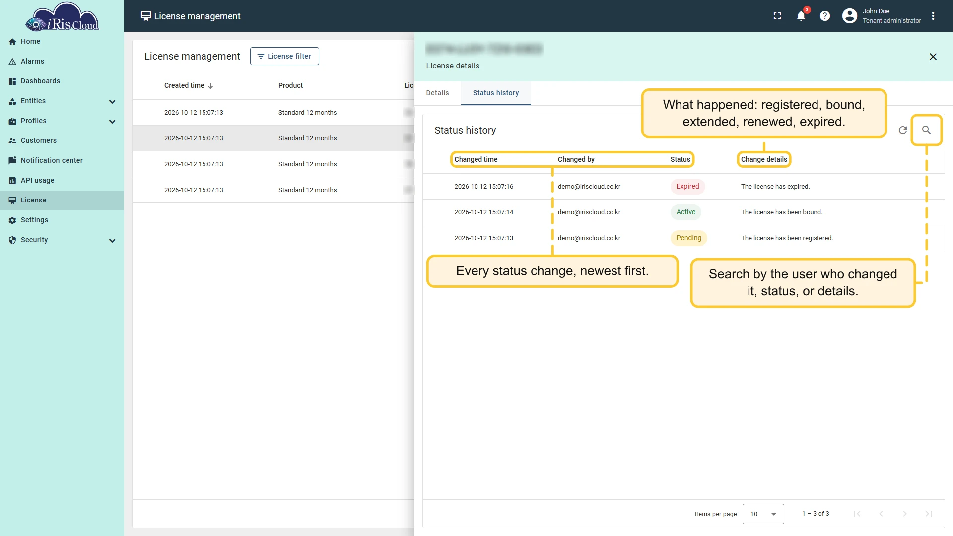Viewport: 953px width, 536px height.
Task: Open Alarms from sidebar
Action: click(x=62, y=61)
